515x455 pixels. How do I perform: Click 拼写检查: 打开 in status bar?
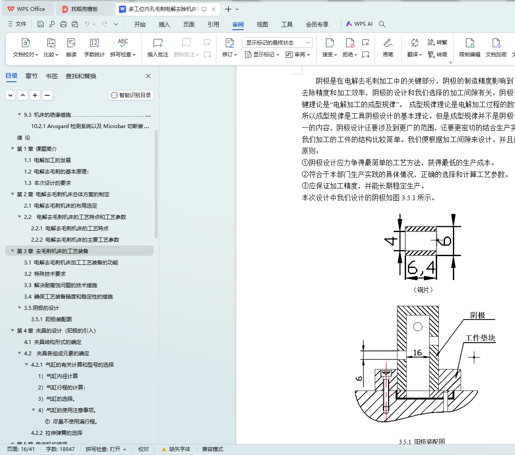pyautogui.click(x=106, y=449)
